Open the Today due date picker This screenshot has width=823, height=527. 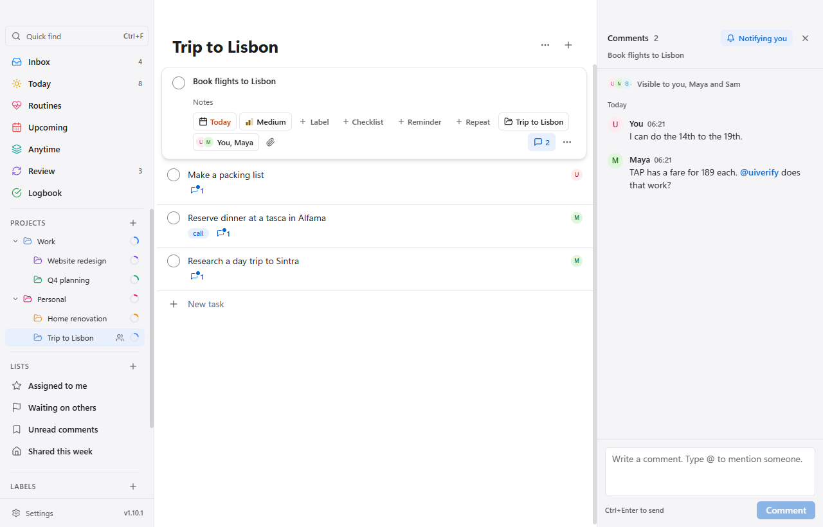[x=215, y=122]
